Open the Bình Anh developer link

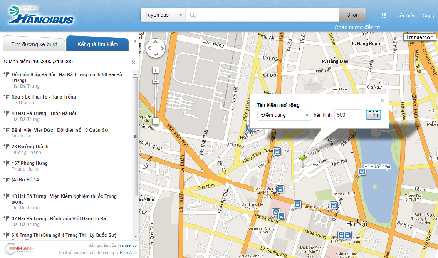(128, 253)
